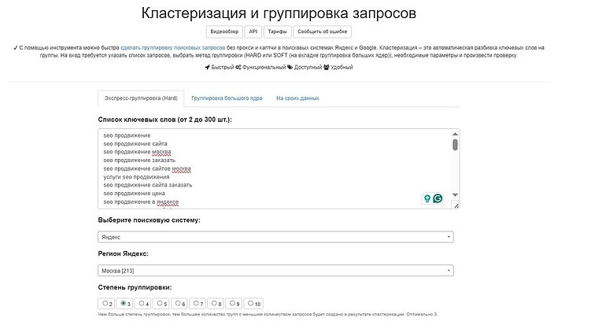Select grouping degree 7 radio button
The image size is (591, 325).
pos(196,303)
